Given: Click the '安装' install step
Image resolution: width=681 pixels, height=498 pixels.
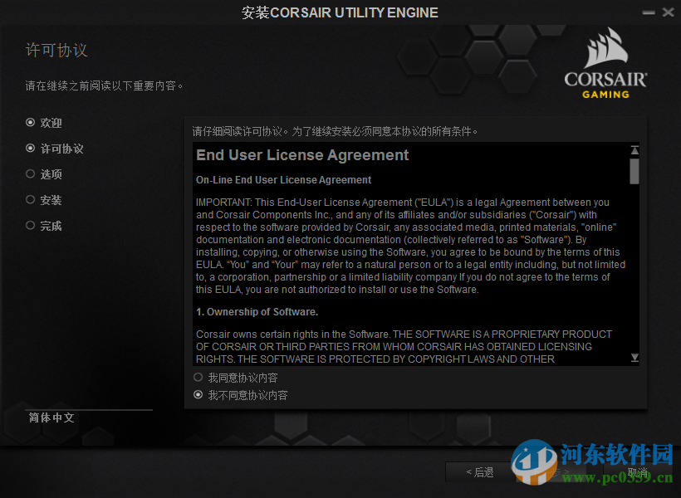Looking at the screenshot, I should coord(44,200).
